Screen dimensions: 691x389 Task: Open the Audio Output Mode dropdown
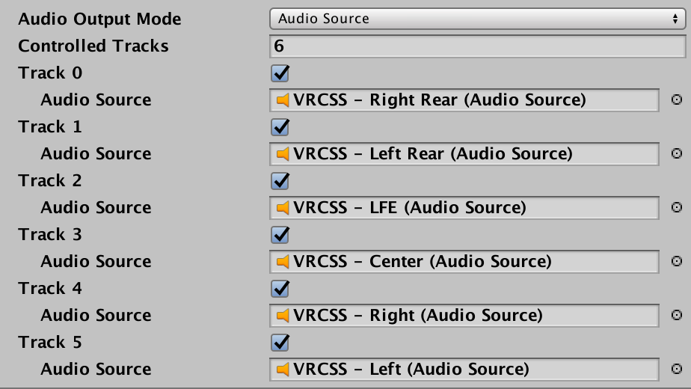click(478, 19)
